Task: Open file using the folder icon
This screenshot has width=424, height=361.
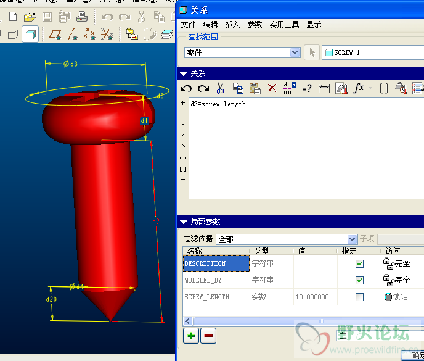Action: pyautogui.click(x=30, y=17)
